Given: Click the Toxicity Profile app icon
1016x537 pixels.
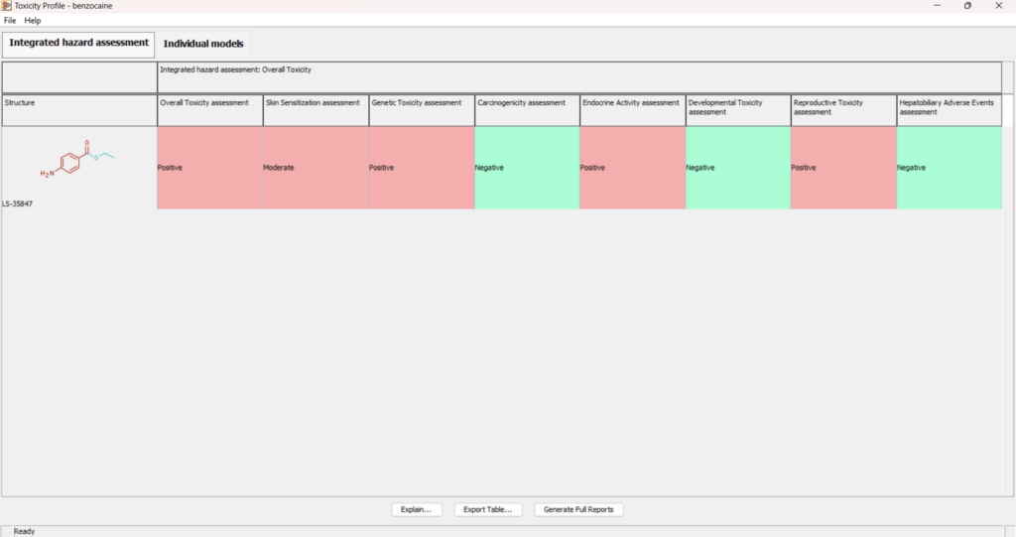Looking at the screenshot, I should click(7, 6).
